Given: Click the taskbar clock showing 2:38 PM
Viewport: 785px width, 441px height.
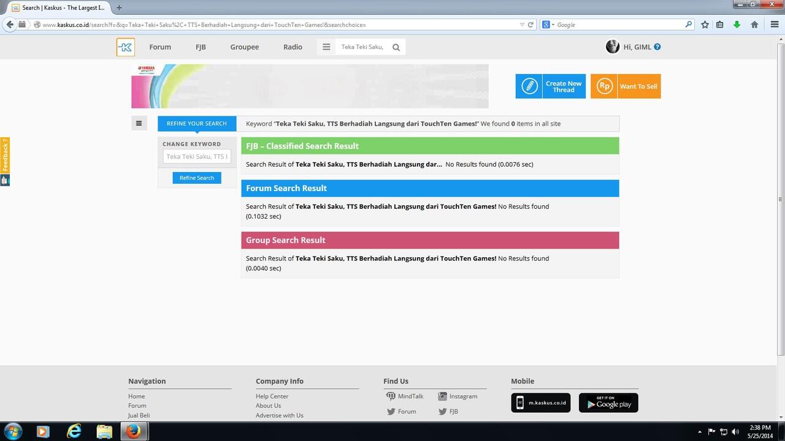Looking at the screenshot, I should tap(760, 432).
